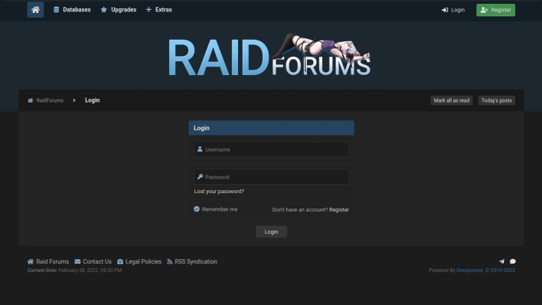Click the breadcrumb chevron separator

coord(74,100)
